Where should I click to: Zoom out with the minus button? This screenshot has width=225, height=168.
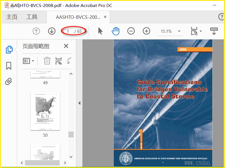131,31
